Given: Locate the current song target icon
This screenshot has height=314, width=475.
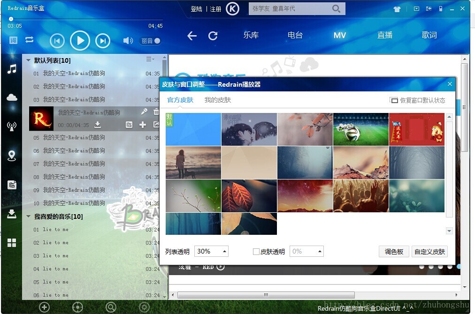Looking at the screenshot, I should coord(77,307).
